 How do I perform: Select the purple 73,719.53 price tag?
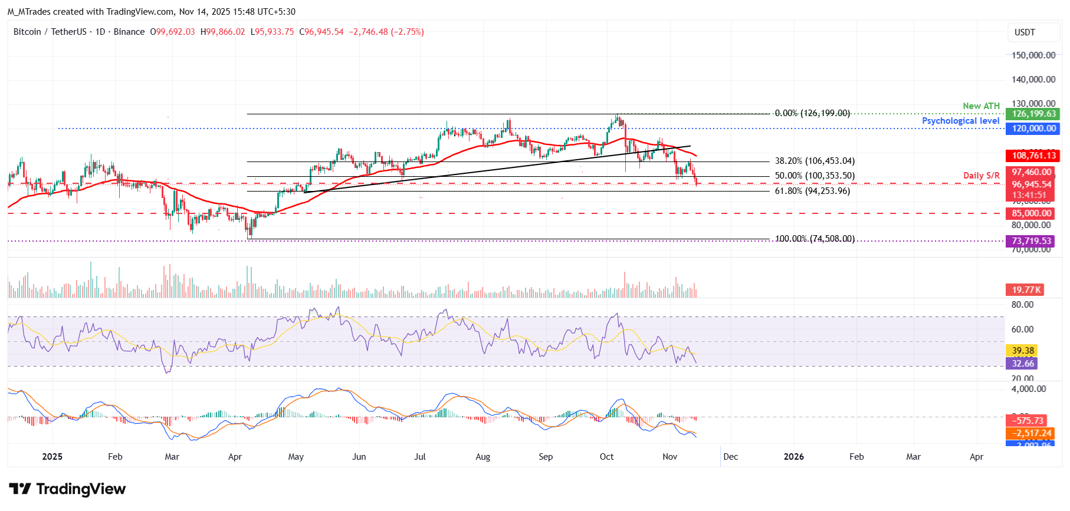point(1032,241)
